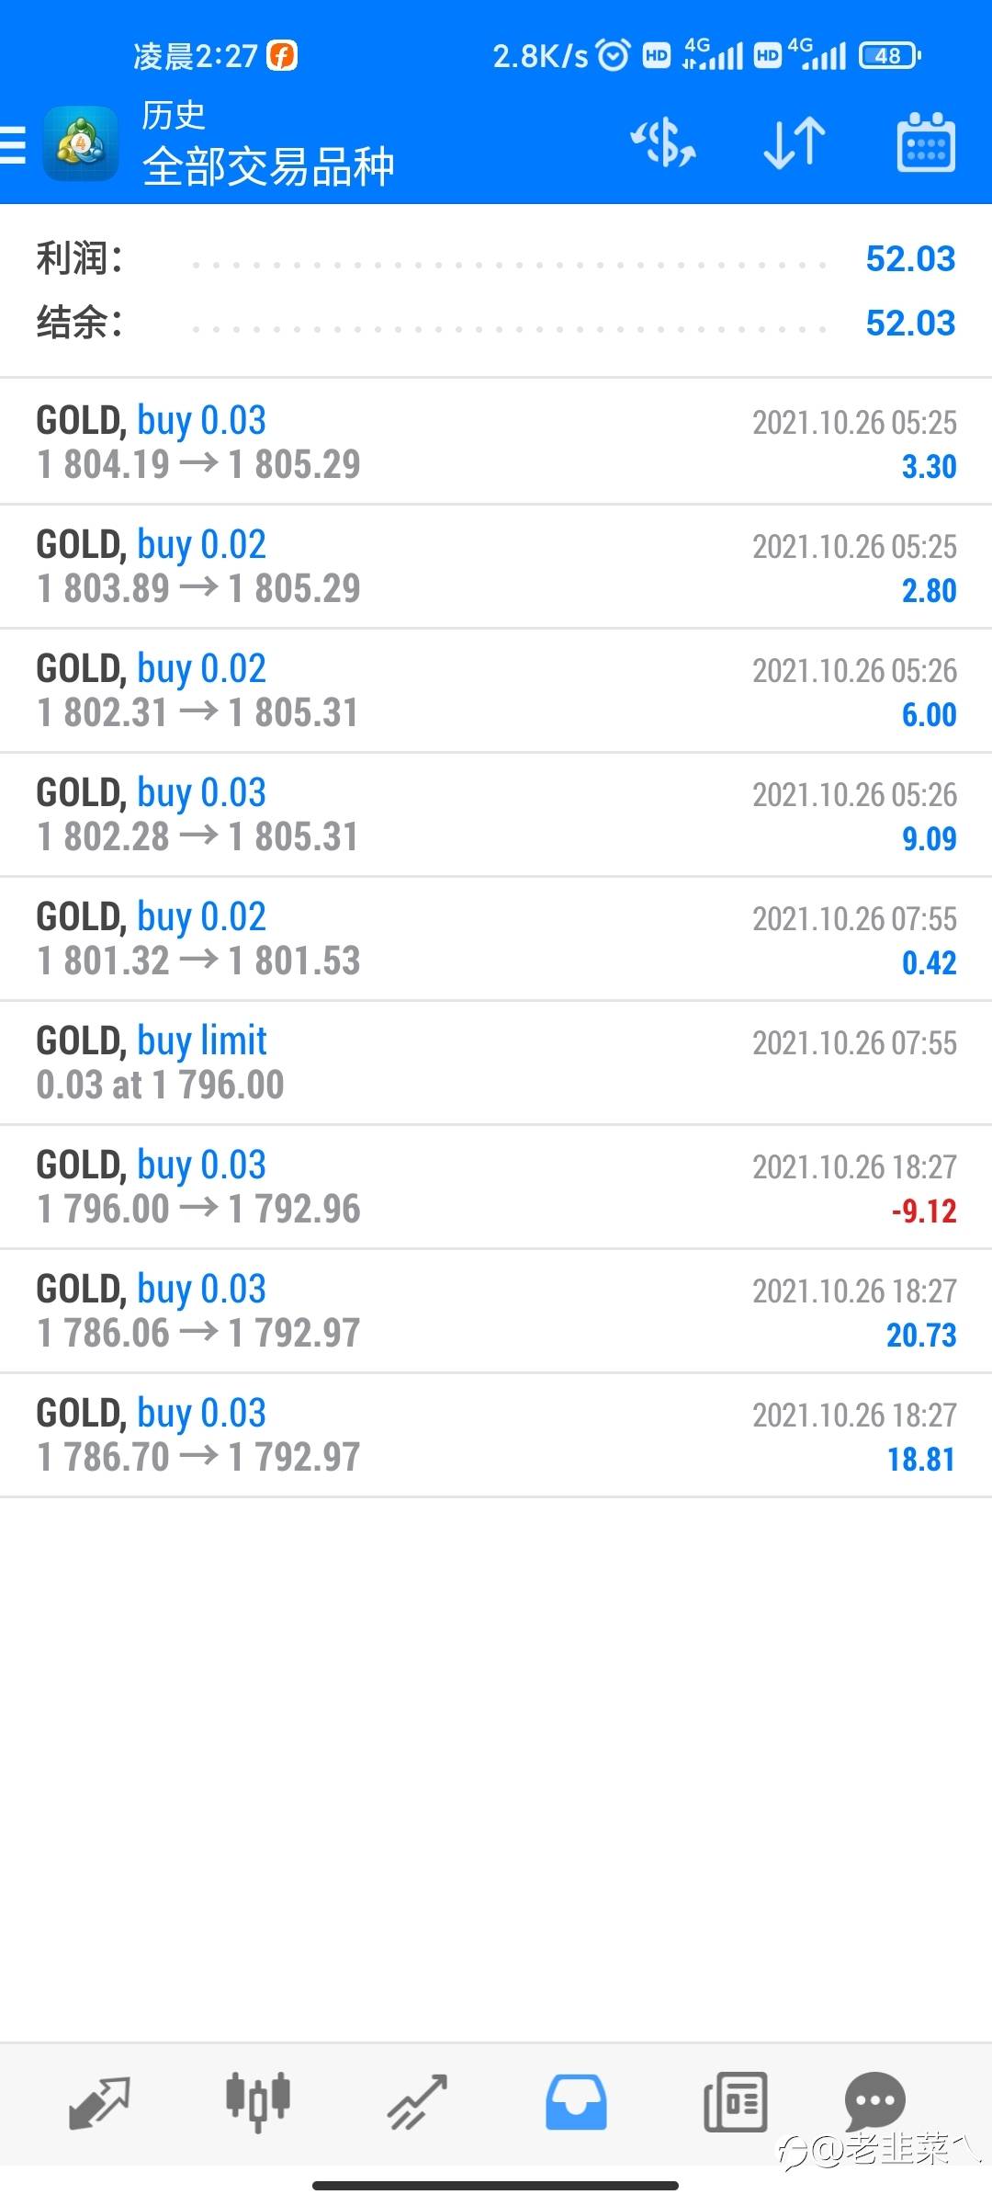Open the Trade tab trend icon
992x2206 pixels.
point(417,2102)
